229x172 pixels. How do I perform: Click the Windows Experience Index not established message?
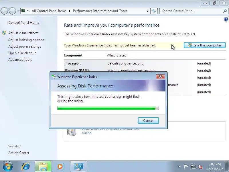(110, 45)
